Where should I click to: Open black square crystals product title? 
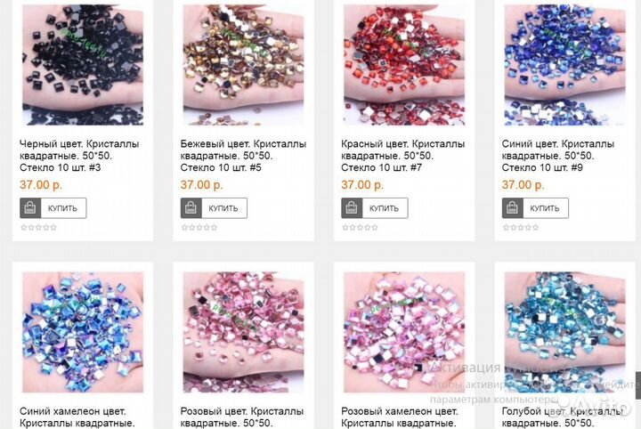pyautogui.click(x=79, y=156)
